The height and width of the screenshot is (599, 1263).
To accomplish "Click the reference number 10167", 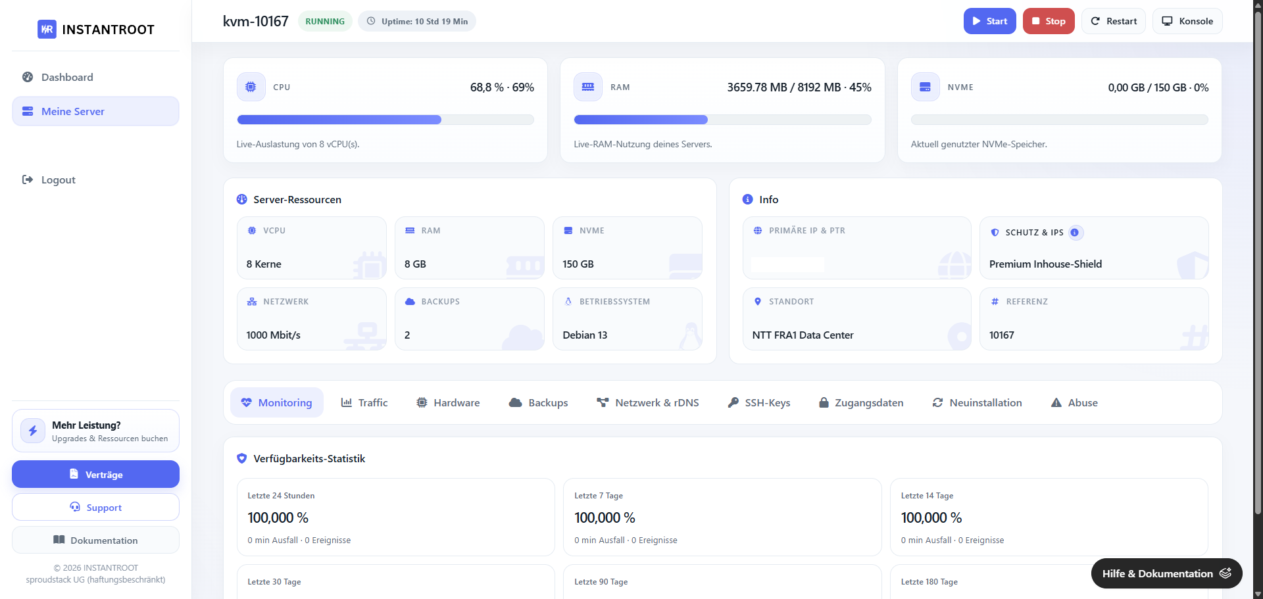I will pos(1002,335).
